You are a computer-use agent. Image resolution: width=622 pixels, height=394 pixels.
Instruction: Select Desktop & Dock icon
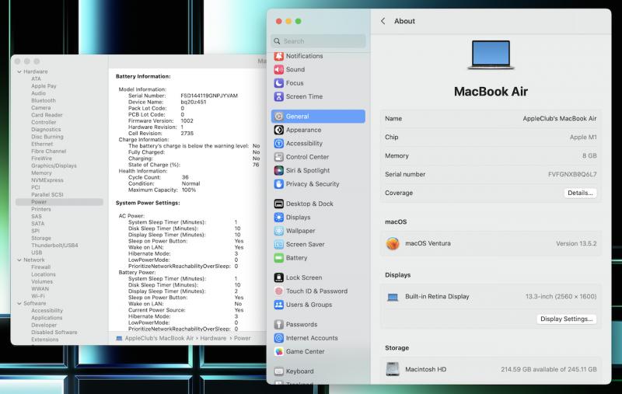coord(279,204)
